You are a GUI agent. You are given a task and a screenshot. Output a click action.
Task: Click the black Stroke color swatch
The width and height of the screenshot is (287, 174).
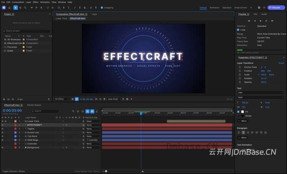click(243, 116)
